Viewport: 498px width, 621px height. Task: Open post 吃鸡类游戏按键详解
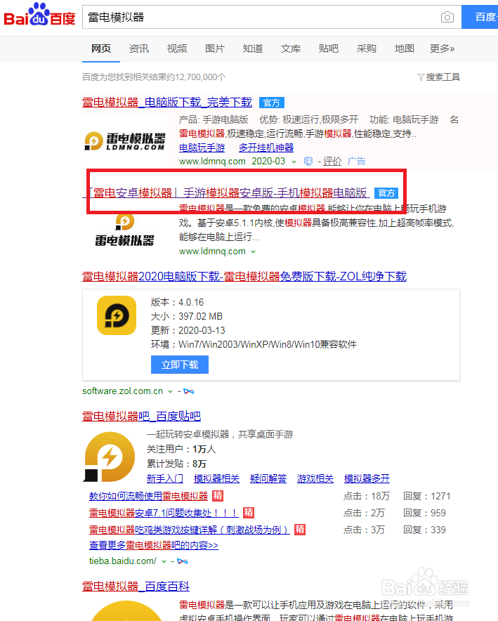click(x=189, y=530)
